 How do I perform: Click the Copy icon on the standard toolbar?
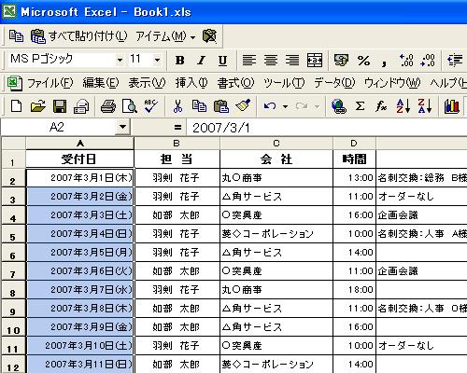point(199,106)
